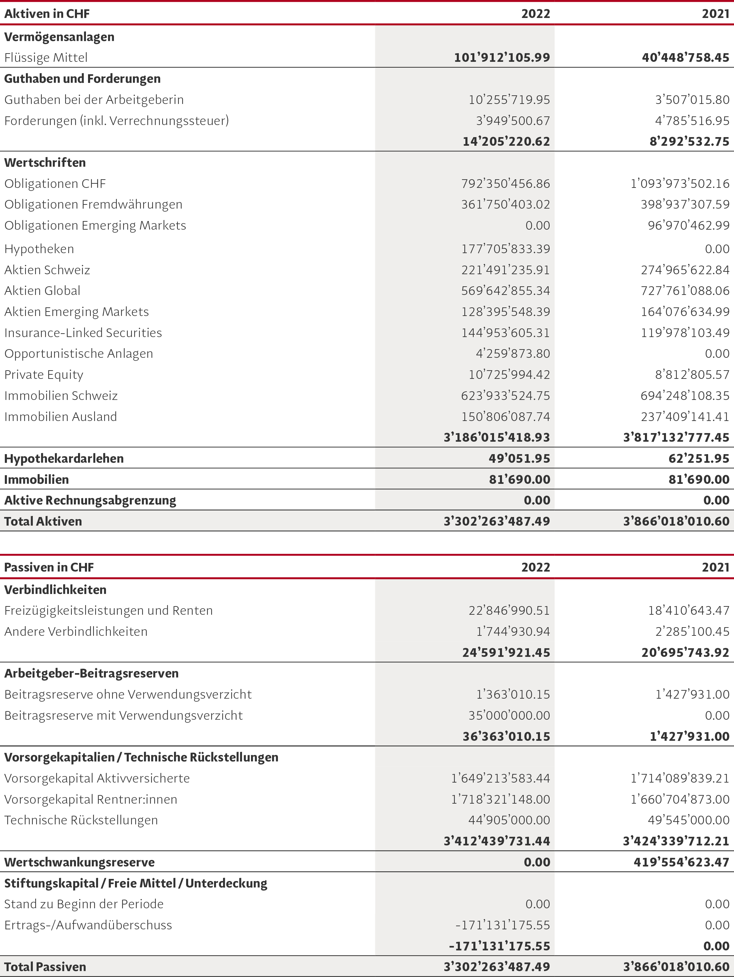The image size is (734, 977).
Task: Click the "Insurance-Linked Securities" row label
Action: point(83,333)
